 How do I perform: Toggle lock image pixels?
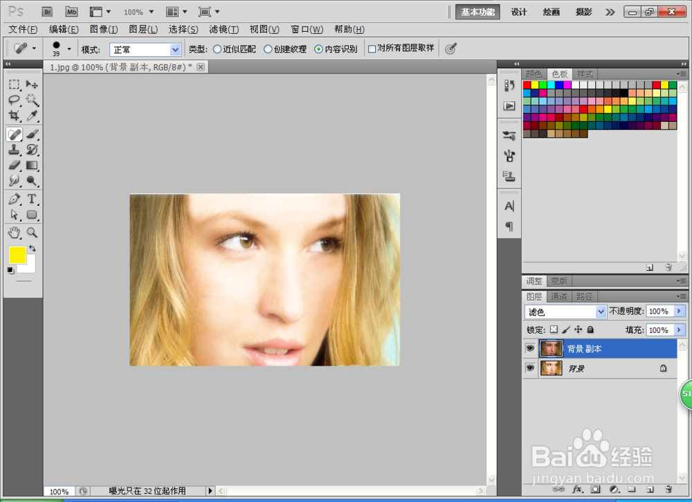(x=566, y=330)
